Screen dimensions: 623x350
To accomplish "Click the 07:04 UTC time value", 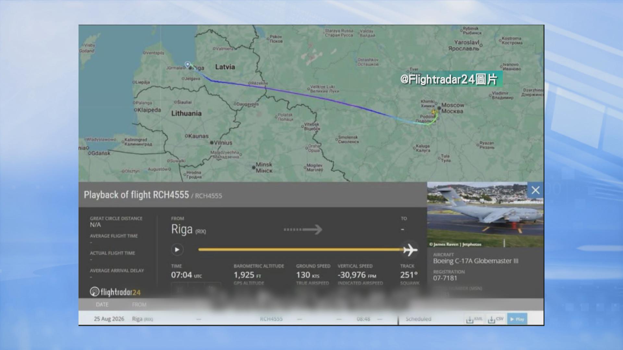I will 187,275.
